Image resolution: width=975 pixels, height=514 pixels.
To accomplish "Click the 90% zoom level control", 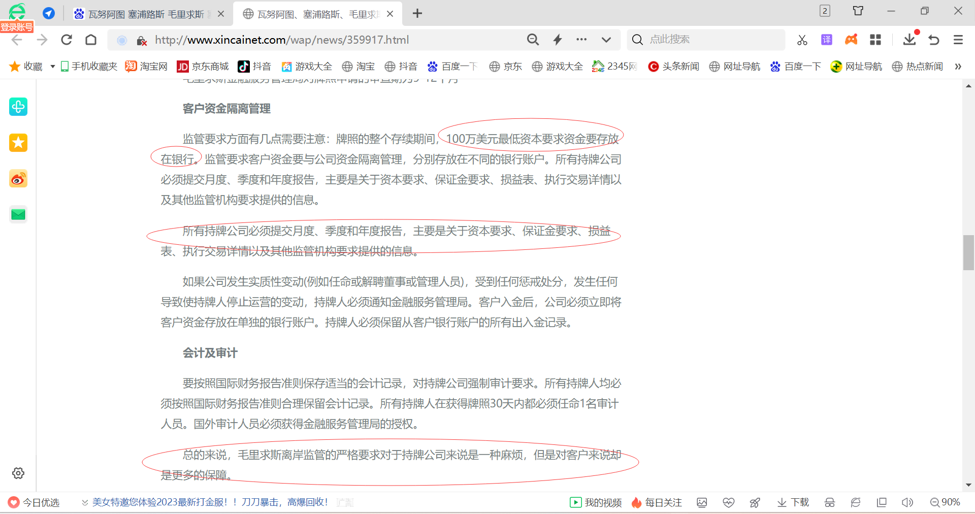I will click(945, 502).
